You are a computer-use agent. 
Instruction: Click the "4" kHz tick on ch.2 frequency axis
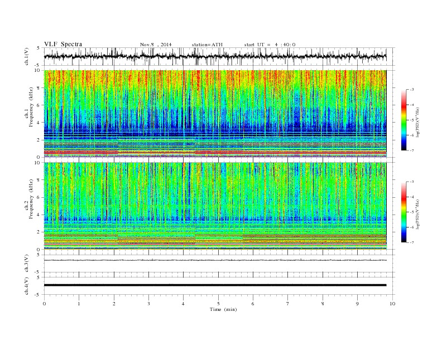(39, 215)
